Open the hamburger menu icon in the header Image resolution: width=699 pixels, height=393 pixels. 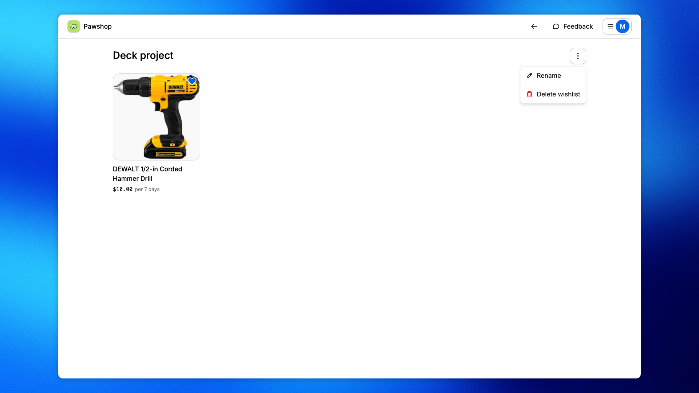tap(610, 26)
